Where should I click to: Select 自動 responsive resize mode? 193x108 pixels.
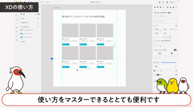tap(160, 53)
